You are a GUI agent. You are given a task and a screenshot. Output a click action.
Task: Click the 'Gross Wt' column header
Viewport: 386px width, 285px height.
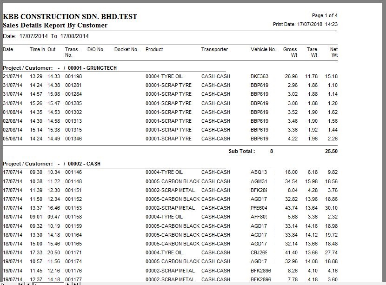[x=290, y=52]
